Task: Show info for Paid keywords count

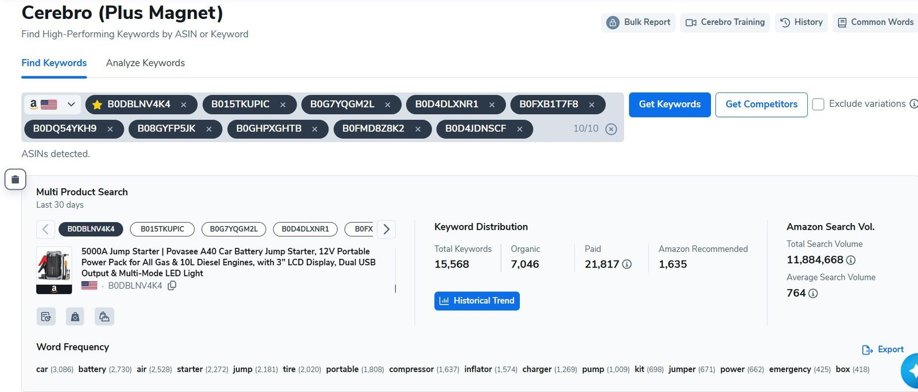Action: click(x=627, y=264)
